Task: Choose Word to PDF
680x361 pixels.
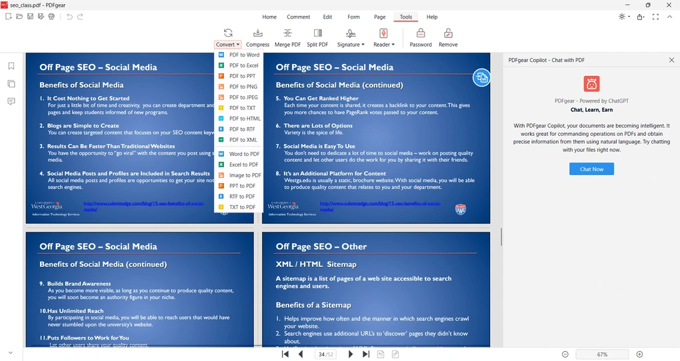Action: 239,154
